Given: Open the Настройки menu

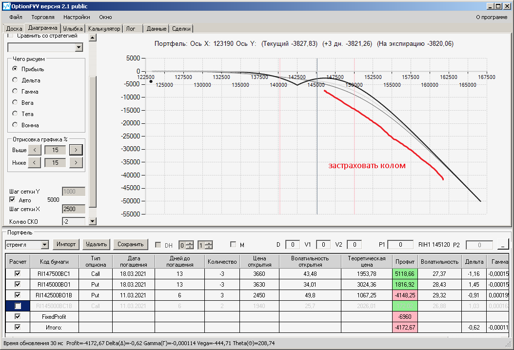Looking at the screenshot, I should pos(77,17).
